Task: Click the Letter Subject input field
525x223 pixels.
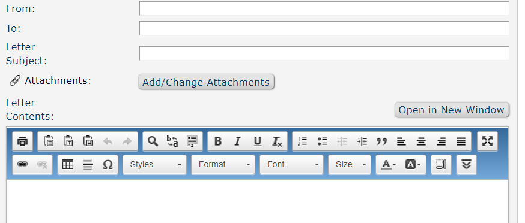Action: pyautogui.click(x=324, y=53)
